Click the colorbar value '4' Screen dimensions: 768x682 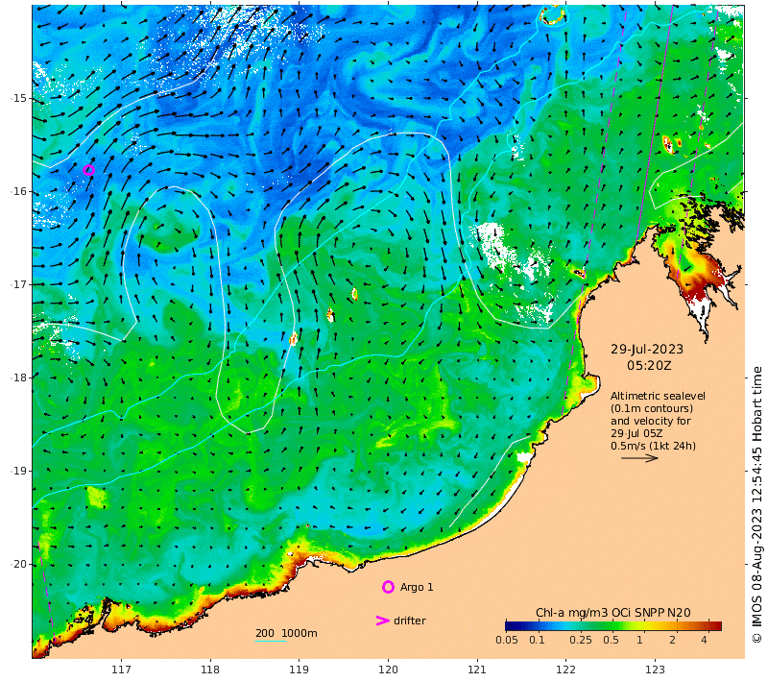pos(704,640)
